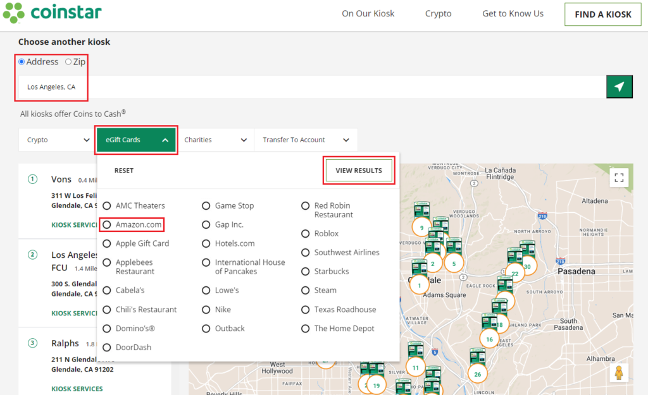Click the green locate-me arrow button
The height and width of the screenshot is (395, 648).
coord(619,87)
